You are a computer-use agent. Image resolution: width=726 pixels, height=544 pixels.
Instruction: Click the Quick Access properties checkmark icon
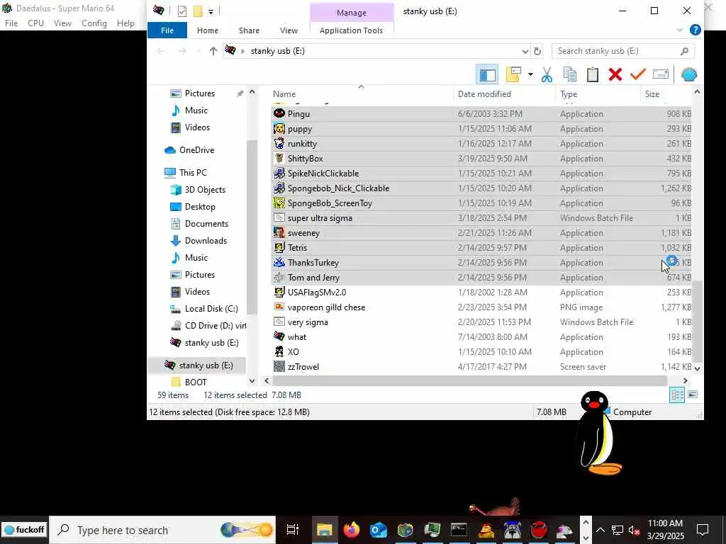point(182,11)
